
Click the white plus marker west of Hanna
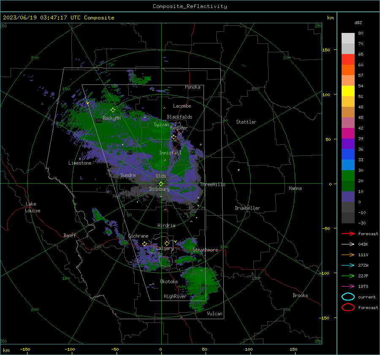coord(239,170)
